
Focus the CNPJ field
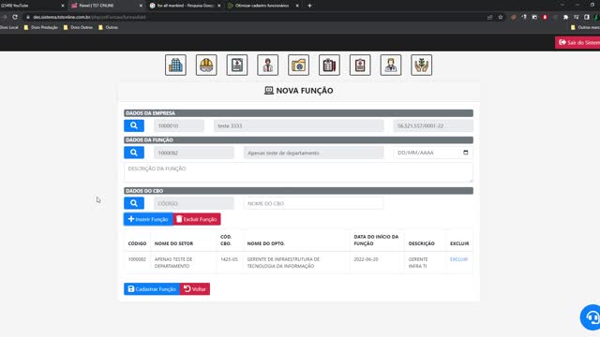(433, 125)
